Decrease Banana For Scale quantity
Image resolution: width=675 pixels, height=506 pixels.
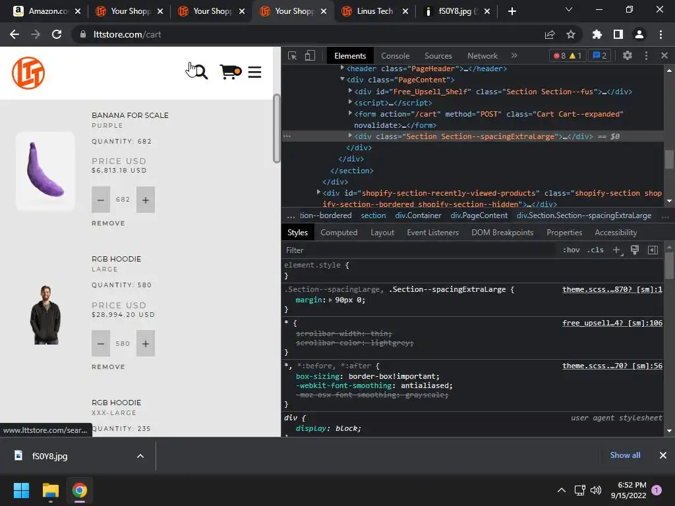click(x=101, y=200)
